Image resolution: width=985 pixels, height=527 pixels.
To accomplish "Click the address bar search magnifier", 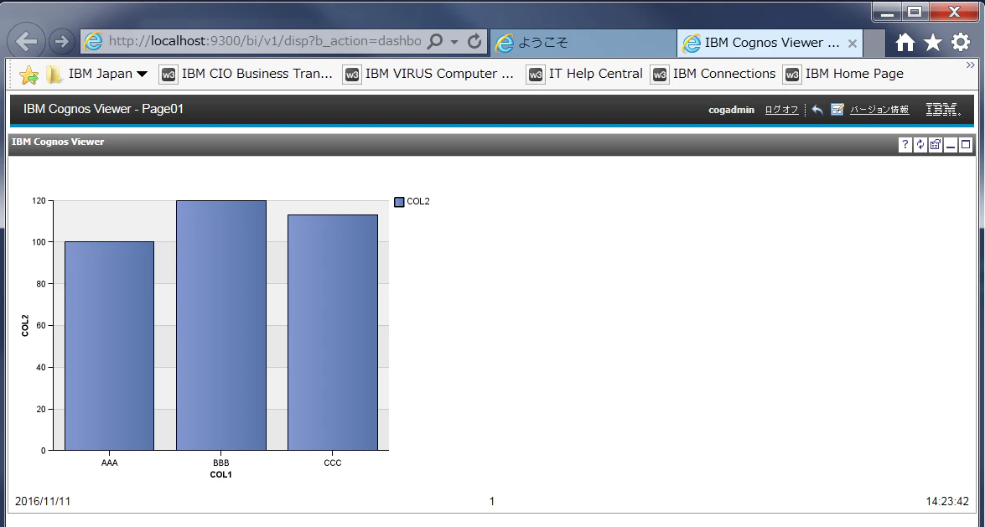I will [435, 41].
